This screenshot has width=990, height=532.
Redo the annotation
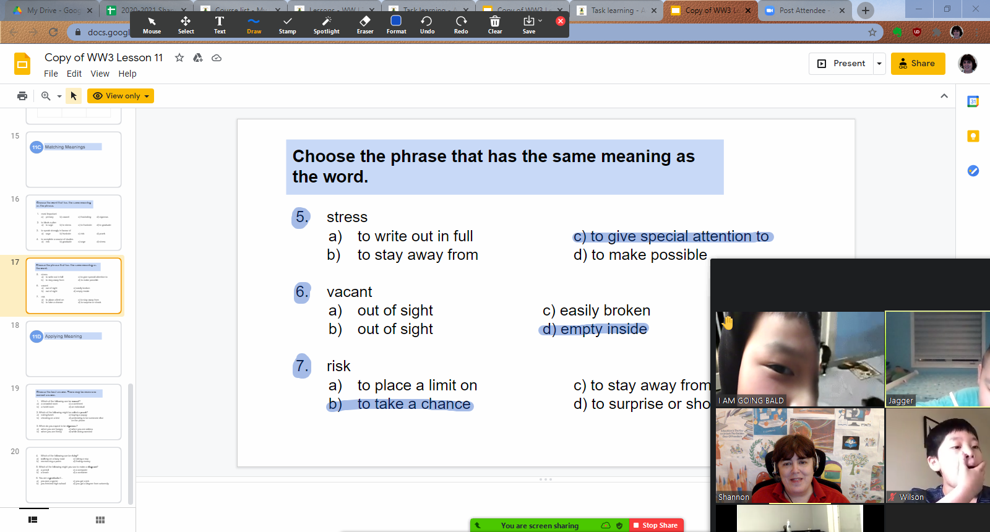(x=461, y=25)
